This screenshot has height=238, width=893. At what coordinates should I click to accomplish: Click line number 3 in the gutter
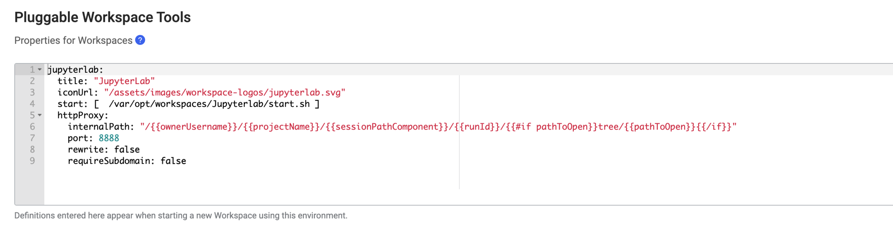coord(32,92)
